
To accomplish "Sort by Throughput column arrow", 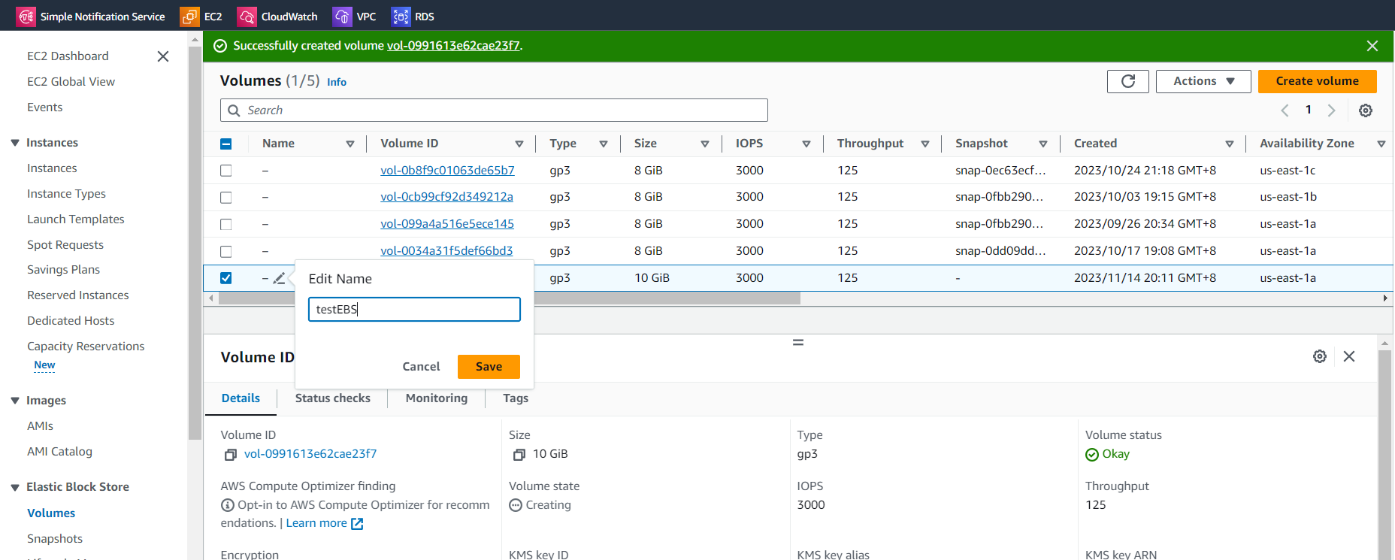I will pos(925,144).
